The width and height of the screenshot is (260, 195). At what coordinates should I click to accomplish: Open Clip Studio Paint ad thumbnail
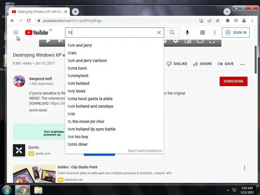point(34,174)
